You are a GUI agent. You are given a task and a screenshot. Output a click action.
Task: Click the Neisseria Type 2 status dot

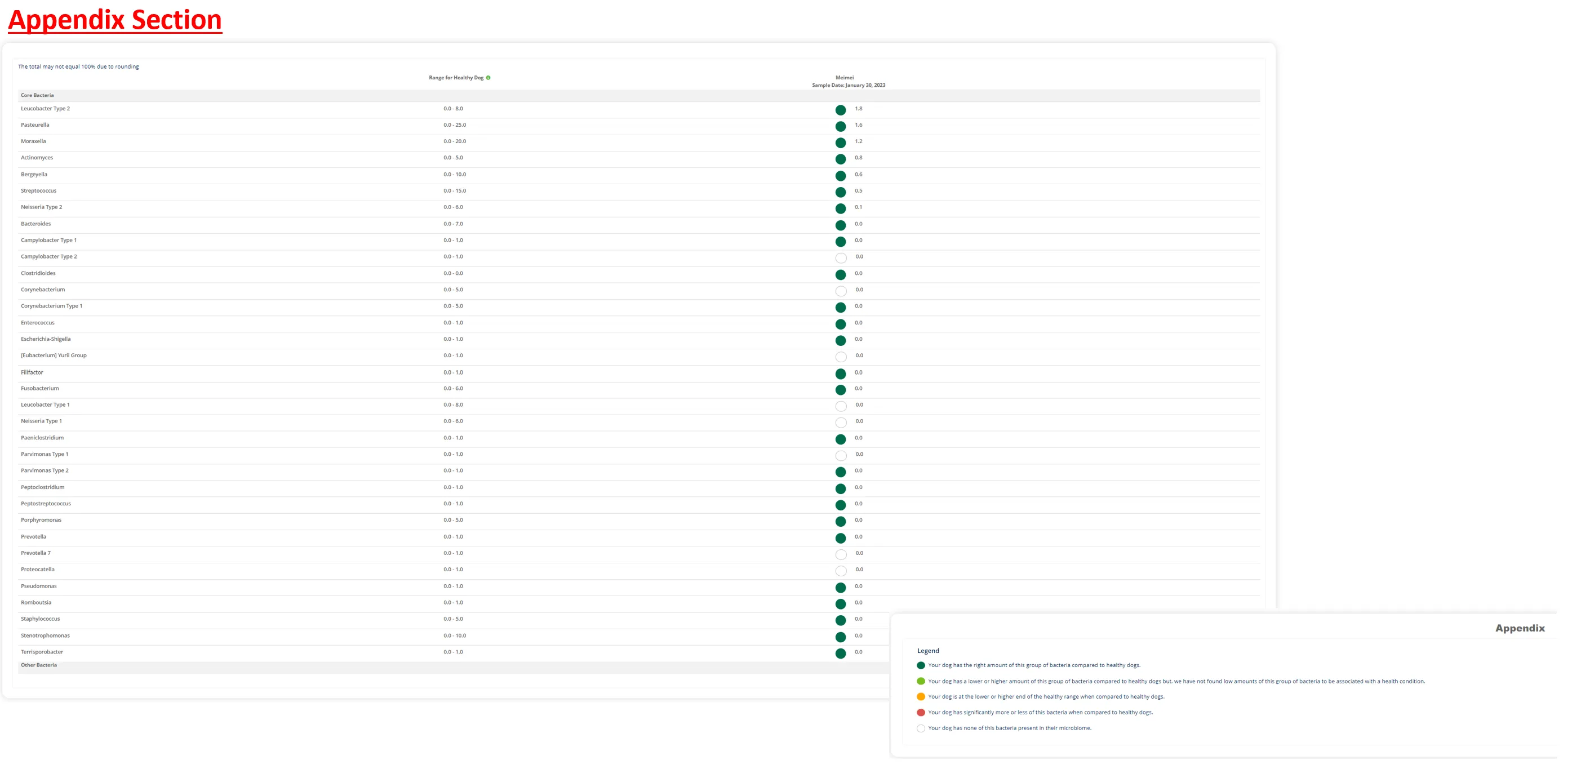840,208
